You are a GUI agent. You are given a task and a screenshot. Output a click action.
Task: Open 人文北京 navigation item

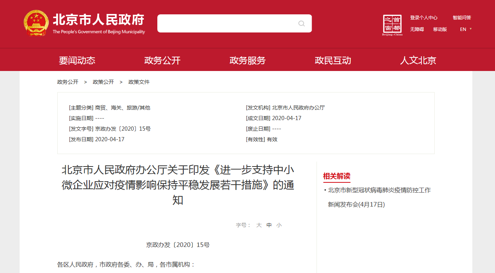(x=418, y=60)
